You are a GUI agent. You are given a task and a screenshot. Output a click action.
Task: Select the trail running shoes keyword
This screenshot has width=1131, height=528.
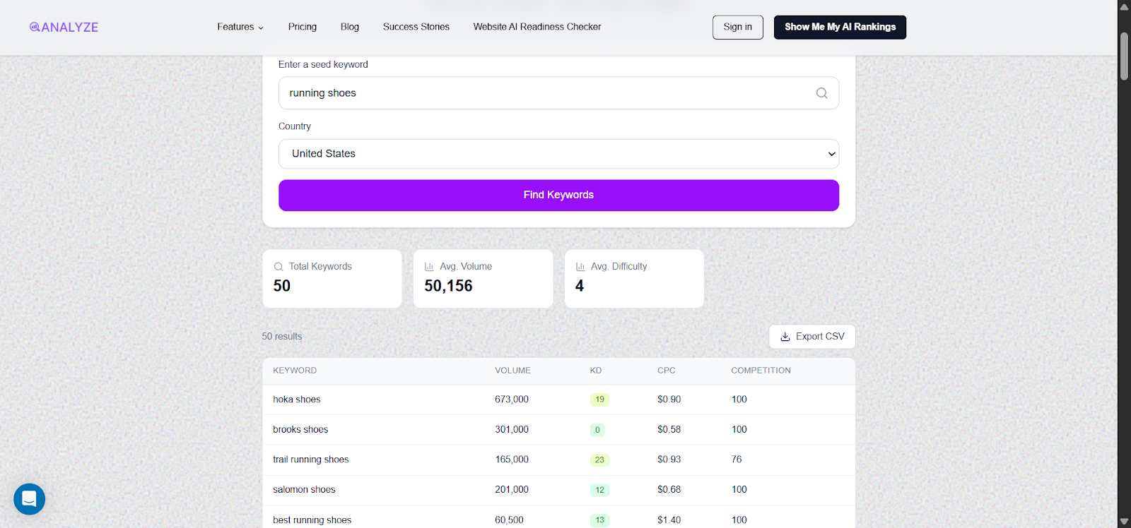(311, 460)
